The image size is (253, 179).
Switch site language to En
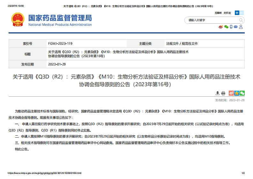click(x=242, y=13)
